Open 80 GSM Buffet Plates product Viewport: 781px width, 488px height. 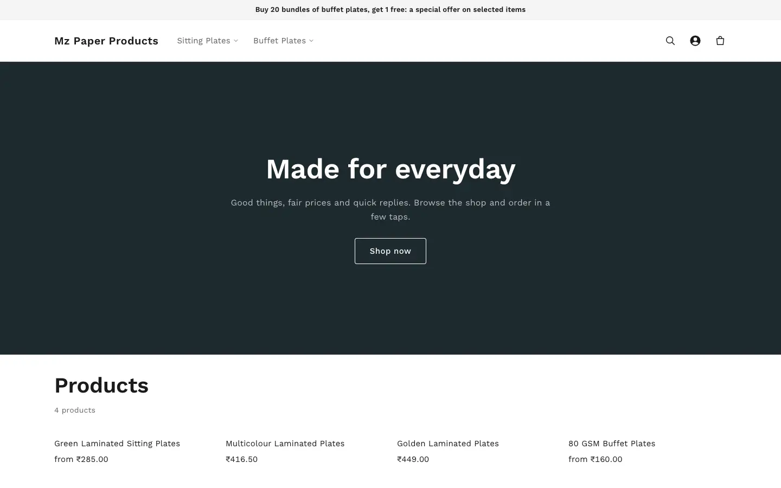point(612,444)
